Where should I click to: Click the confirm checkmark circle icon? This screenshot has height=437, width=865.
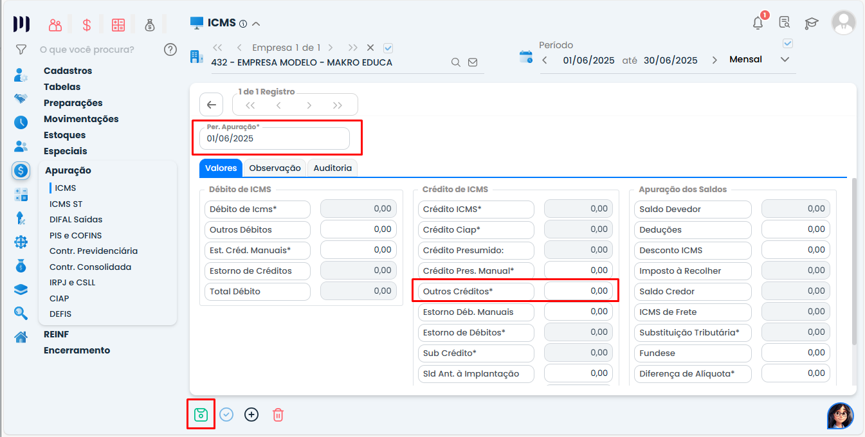(226, 415)
